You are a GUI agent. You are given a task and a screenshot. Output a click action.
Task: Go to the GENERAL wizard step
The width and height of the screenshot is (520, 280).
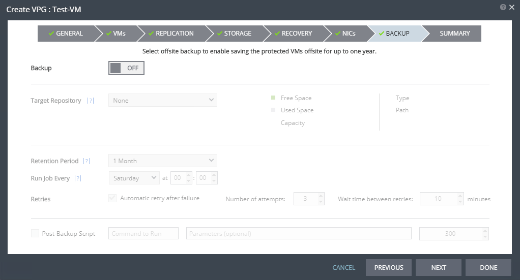(65, 34)
